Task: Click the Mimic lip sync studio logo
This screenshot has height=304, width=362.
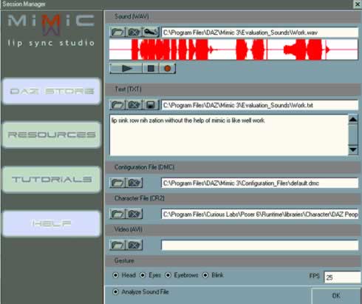Action: (51, 30)
